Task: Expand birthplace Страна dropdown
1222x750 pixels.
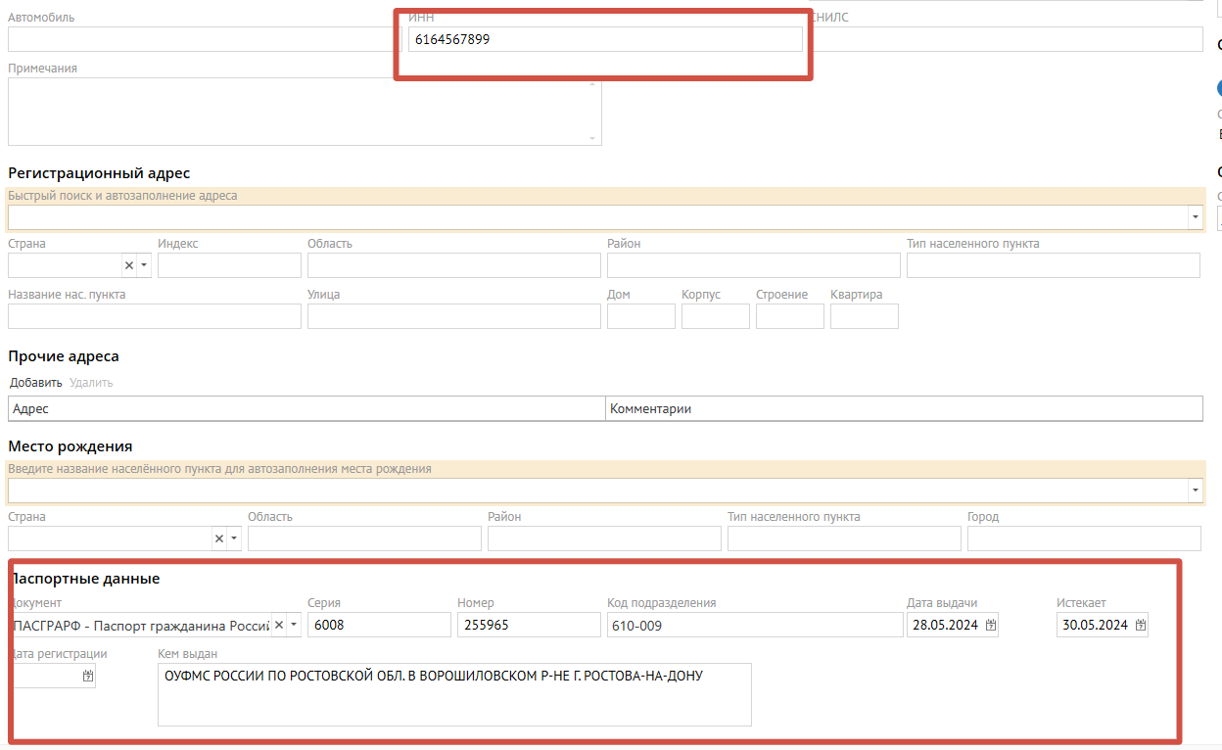Action: click(x=234, y=539)
